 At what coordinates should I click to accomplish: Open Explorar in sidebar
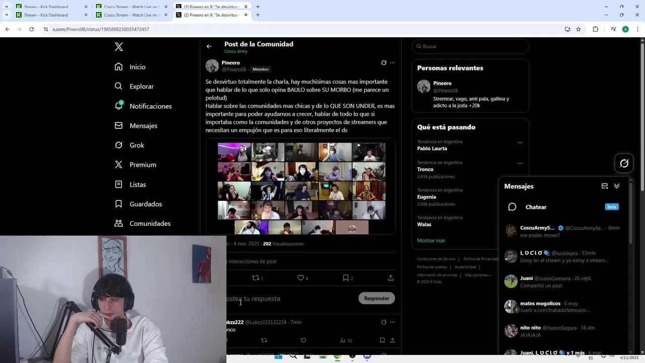(x=135, y=86)
